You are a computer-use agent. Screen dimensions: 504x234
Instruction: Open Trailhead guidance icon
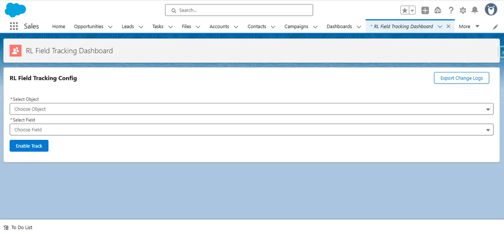438,10
